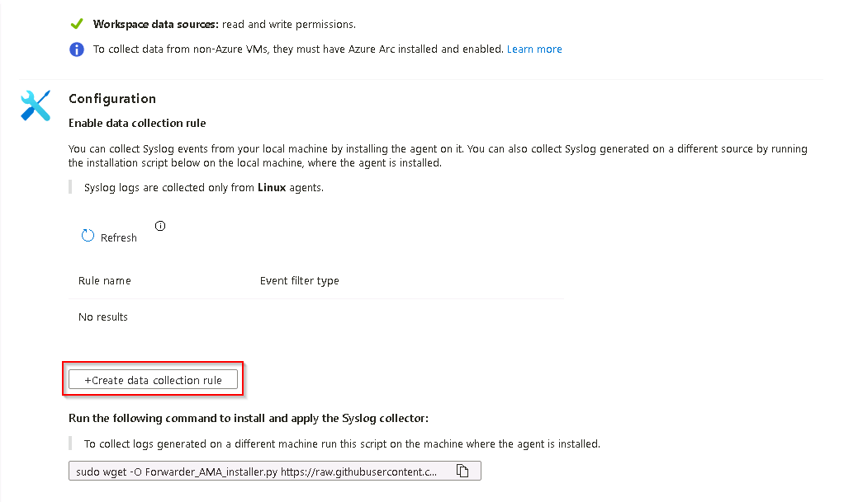Click the green checkmark beside Workspace data sources
The width and height of the screenshot is (844, 502).
(76, 25)
